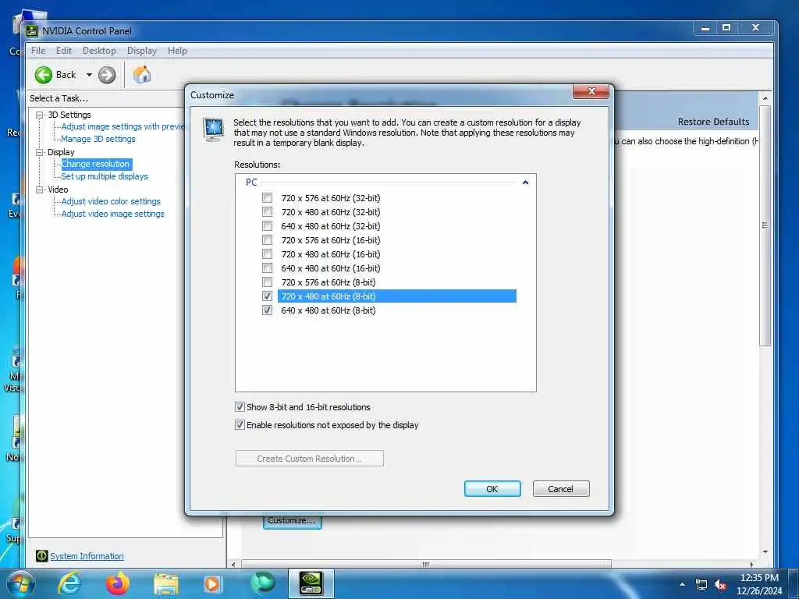Launch Firefox from taskbar
The width and height of the screenshot is (799, 599).
pyautogui.click(x=118, y=583)
